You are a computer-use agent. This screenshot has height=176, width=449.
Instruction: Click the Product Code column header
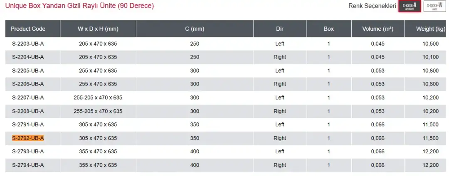click(x=28, y=29)
